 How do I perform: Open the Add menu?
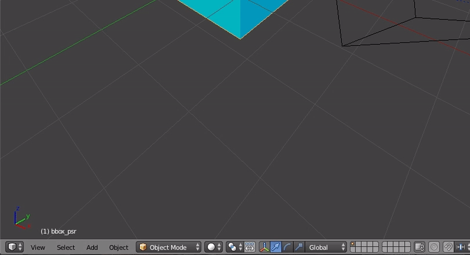pyautogui.click(x=92, y=247)
